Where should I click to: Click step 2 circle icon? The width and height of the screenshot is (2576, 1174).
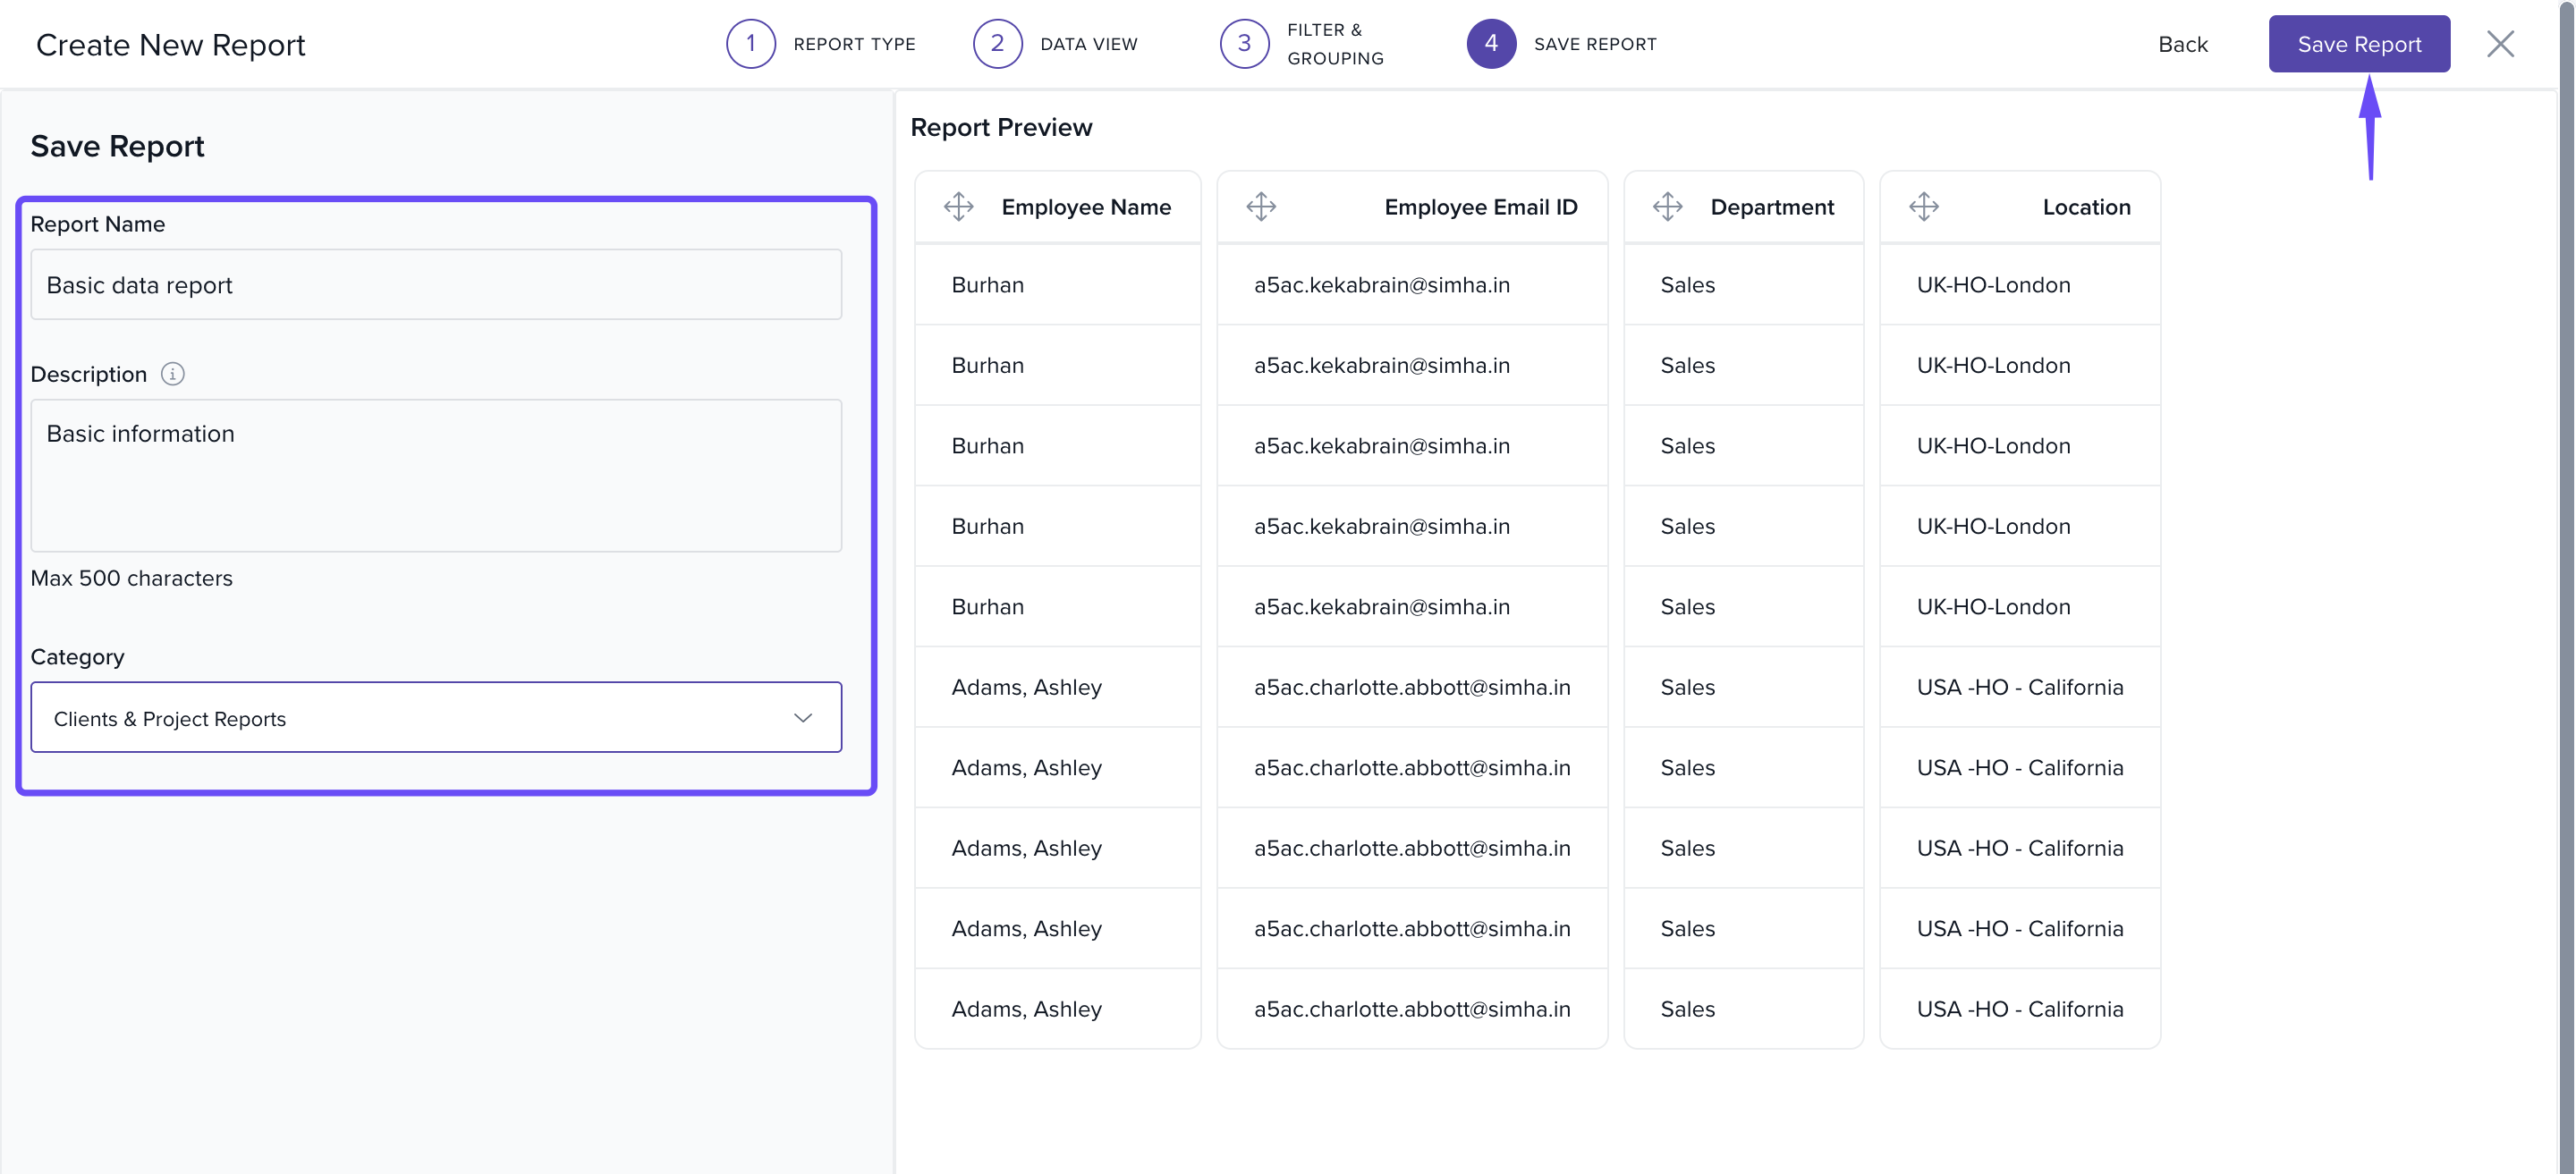(996, 44)
